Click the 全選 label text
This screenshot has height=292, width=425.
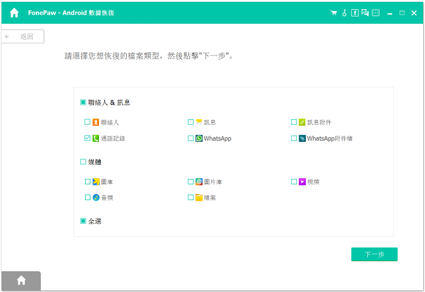tap(95, 221)
